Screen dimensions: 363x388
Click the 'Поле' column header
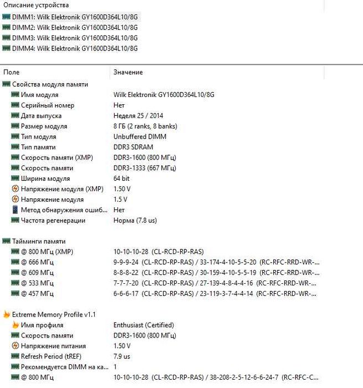[12, 72]
